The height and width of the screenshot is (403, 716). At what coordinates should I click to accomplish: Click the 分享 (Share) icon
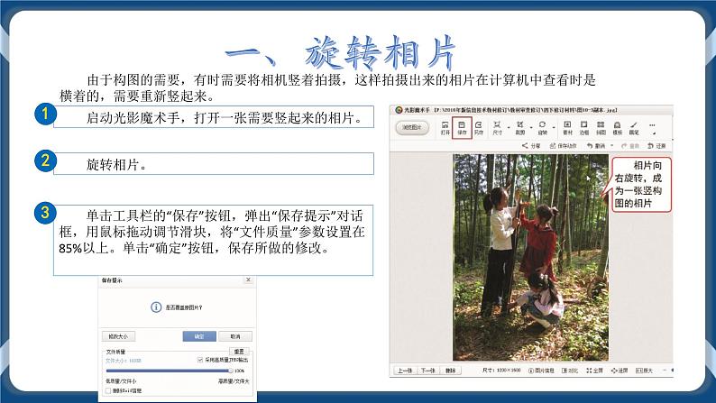531,145
